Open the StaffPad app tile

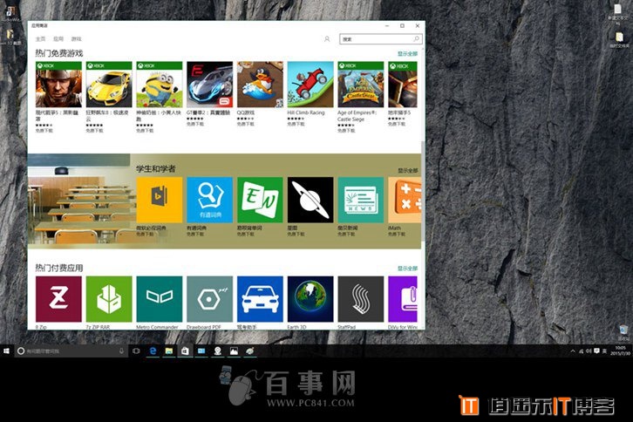tap(360, 299)
